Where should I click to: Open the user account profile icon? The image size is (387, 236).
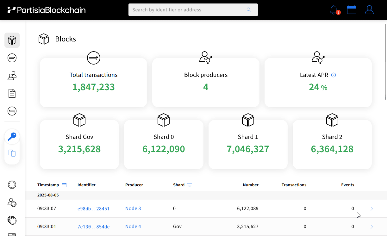coord(369,10)
